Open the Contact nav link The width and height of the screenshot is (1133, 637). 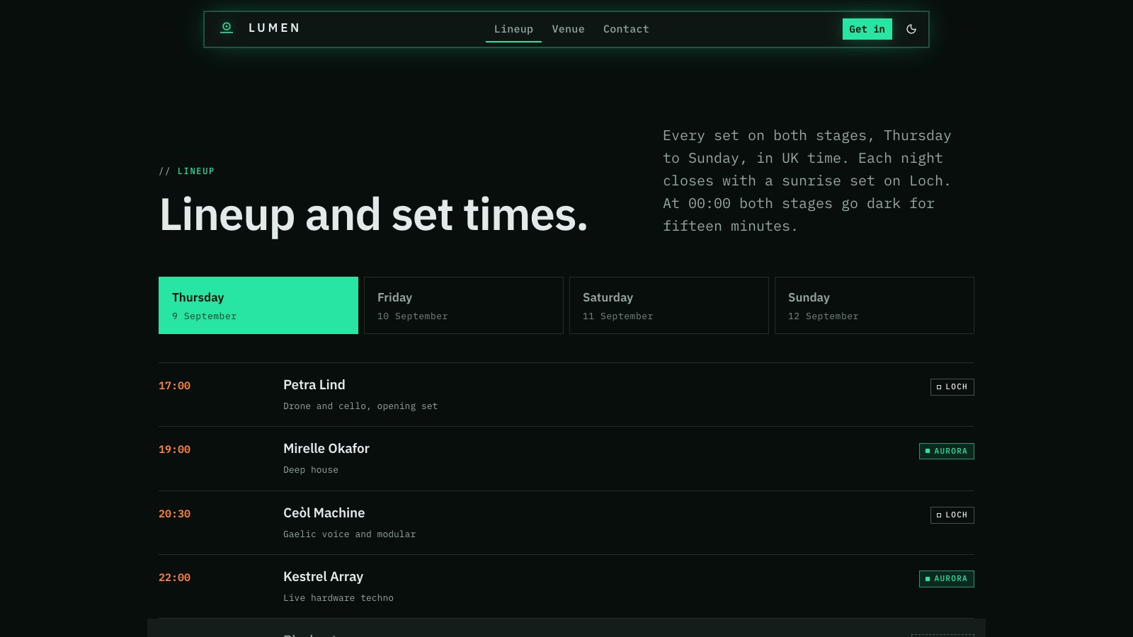[626, 29]
